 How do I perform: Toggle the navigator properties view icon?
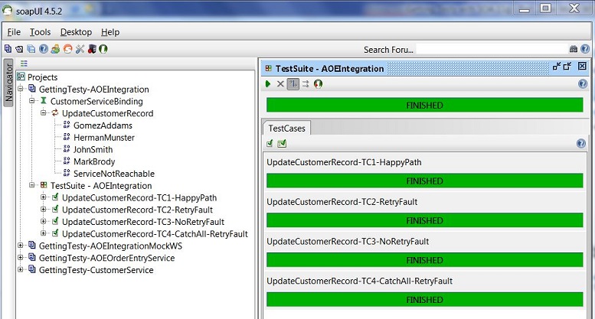click(x=24, y=63)
